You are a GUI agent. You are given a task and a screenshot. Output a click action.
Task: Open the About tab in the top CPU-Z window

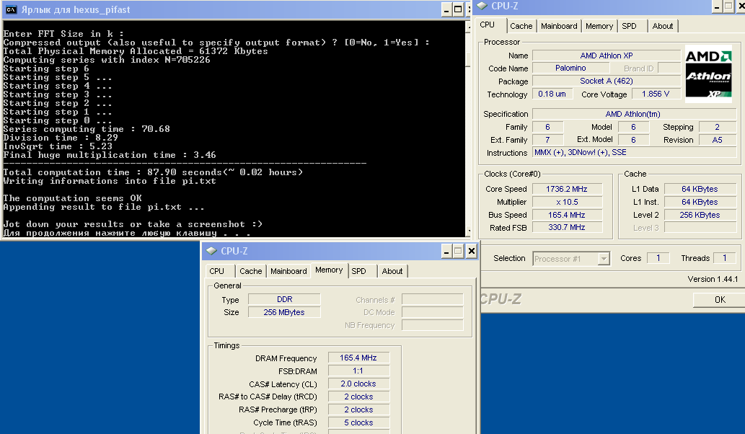(662, 26)
